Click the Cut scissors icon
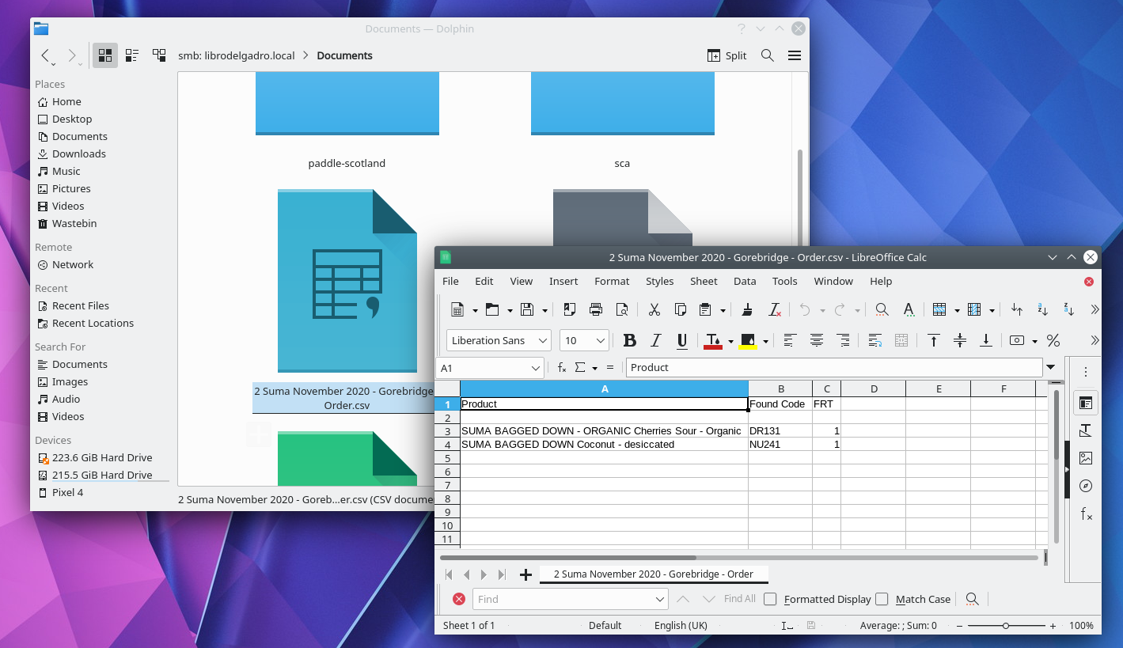Screen dimensions: 1123x648 coord(654,309)
